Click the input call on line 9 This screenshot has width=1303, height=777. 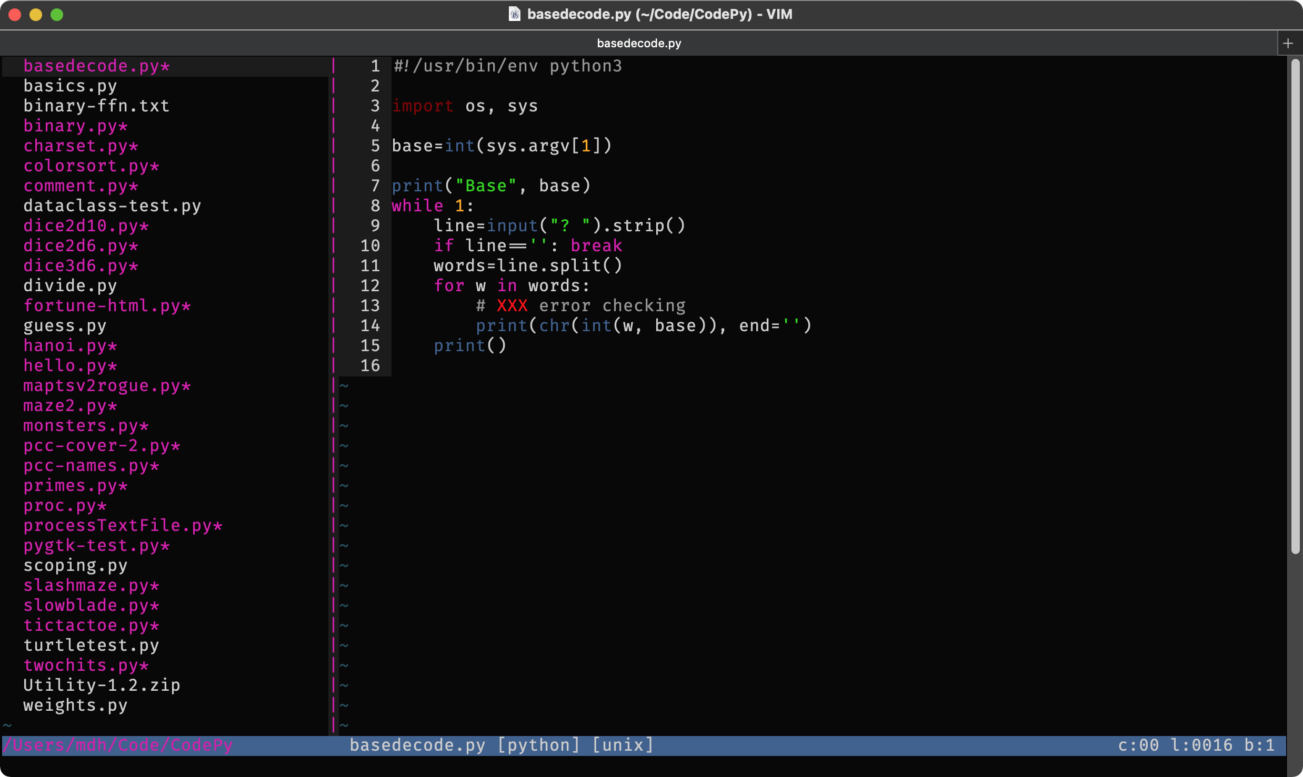pyautogui.click(x=512, y=226)
